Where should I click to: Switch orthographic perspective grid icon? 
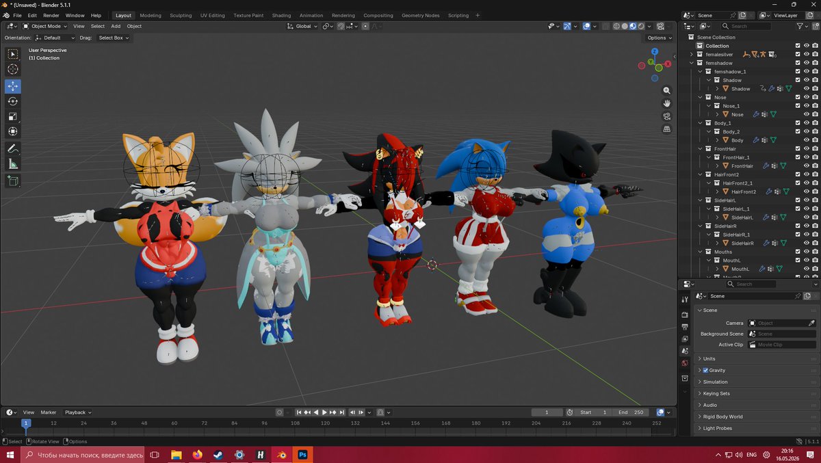[667, 129]
